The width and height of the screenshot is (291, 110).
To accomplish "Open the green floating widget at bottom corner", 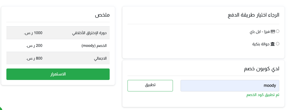I will click(x=1, y=108).
